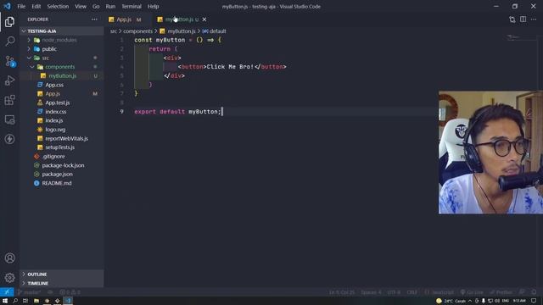Click the master branch status item
Viewport: 543px width, 305px height.
[29, 292]
